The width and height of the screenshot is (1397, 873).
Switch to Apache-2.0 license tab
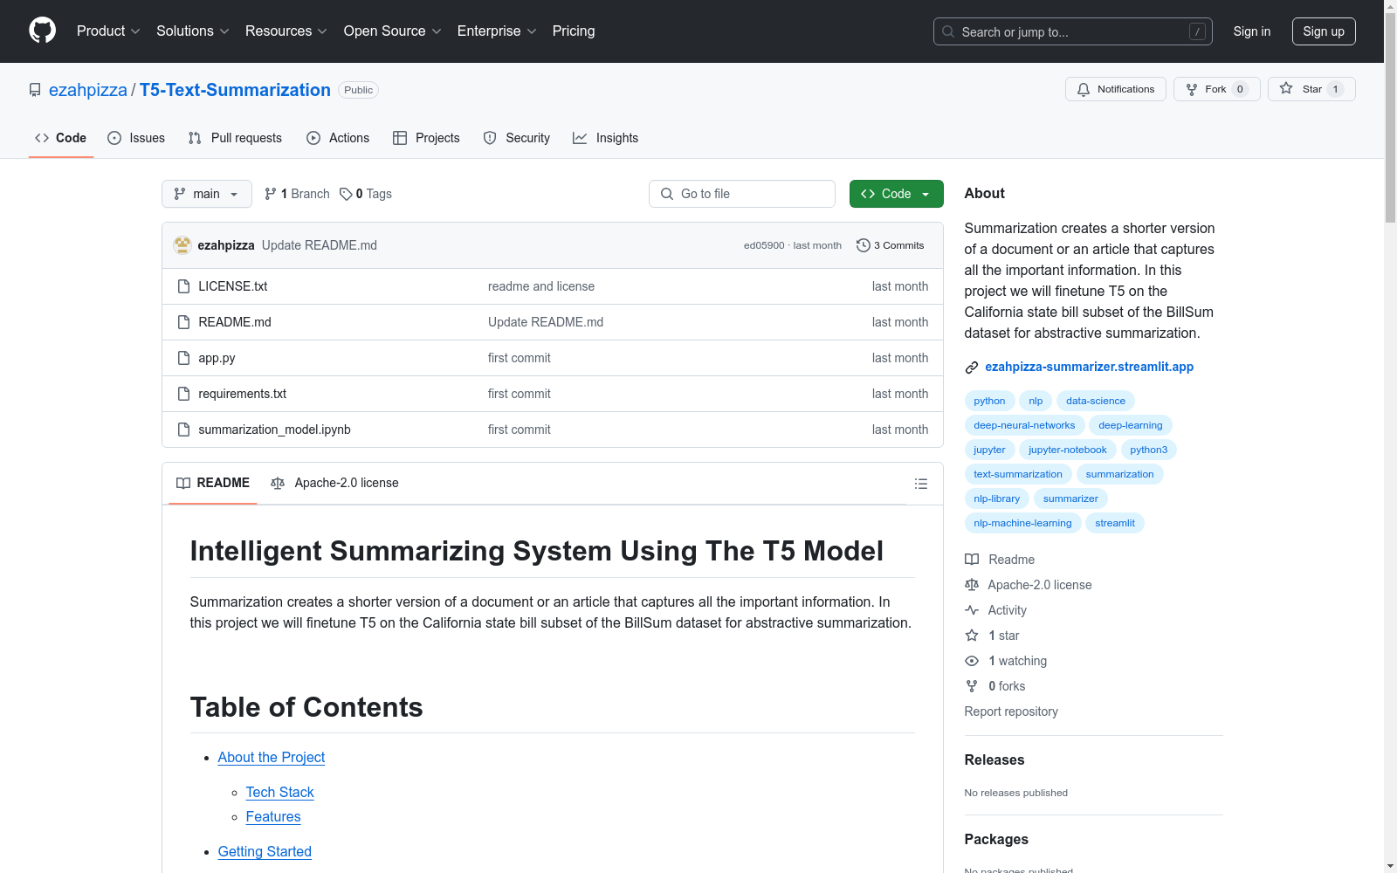334,483
